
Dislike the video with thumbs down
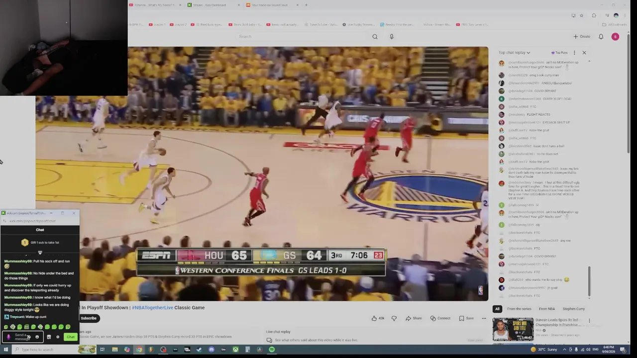(x=394, y=318)
